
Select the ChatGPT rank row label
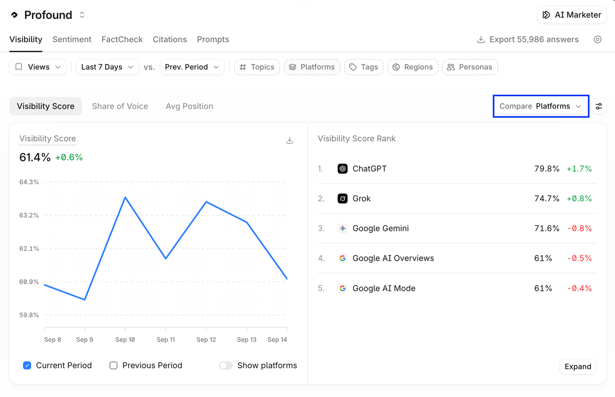click(370, 169)
